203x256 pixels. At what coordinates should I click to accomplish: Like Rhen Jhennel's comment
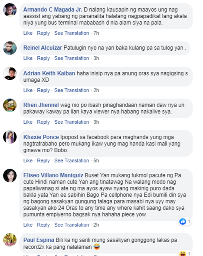(x=28, y=122)
